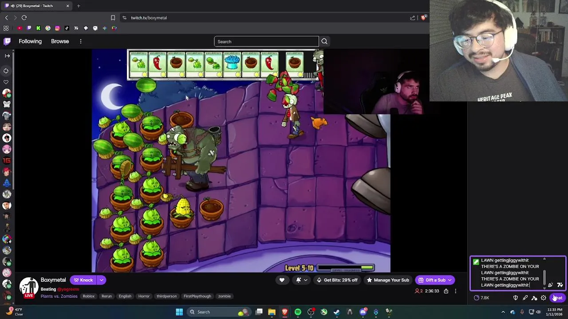Open Steam from the taskbar
This screenshot has width=568, height=319.
pyautogui.click(x=337, y=312)
